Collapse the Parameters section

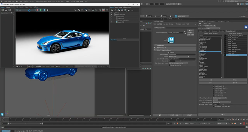(x=160, y=45)
